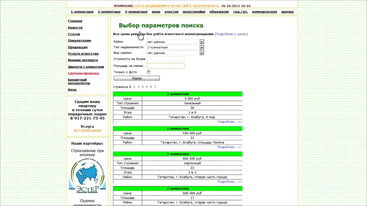367x206 pixels.
Task: Click the кирпичный building type cell
Action: click(x=192, y=163)
